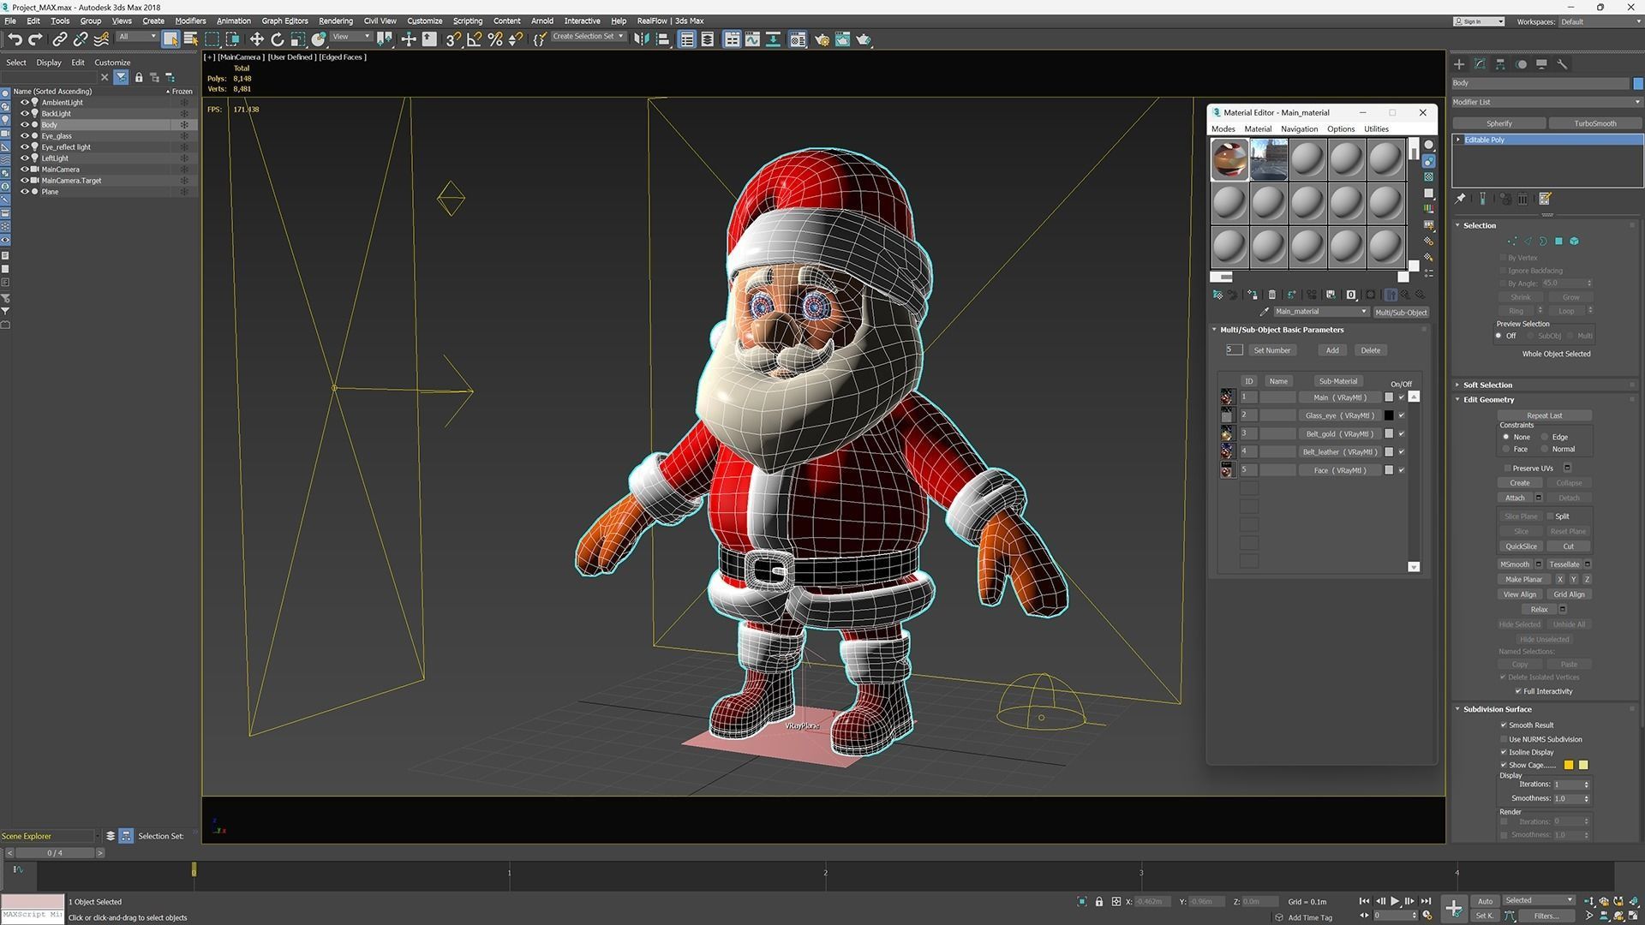Image resolution: width=1645 pixels, height=925 pixels.
Task: Click the Reset Map/Mtl trash icon
Action: pyautogui.click(x=1272, y=295)
